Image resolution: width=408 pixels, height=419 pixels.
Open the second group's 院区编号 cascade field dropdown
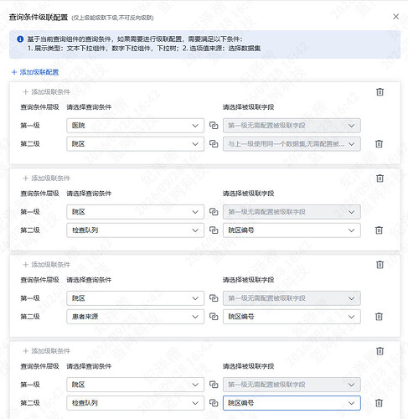pyautogui.click(x=292, y=230)
